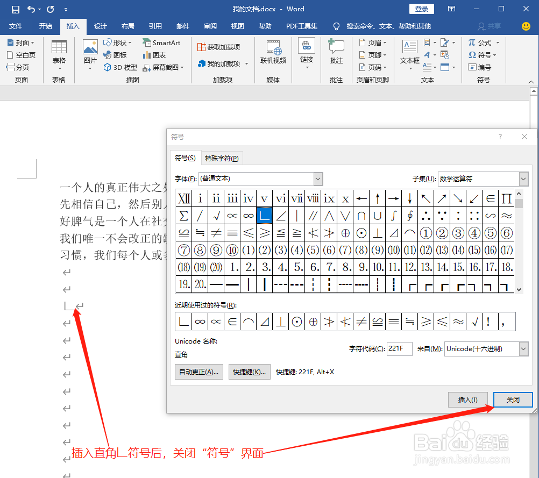Insert a Chart (图表)
The height and width of the screenshot is (478, 539).
coord(154,55)
